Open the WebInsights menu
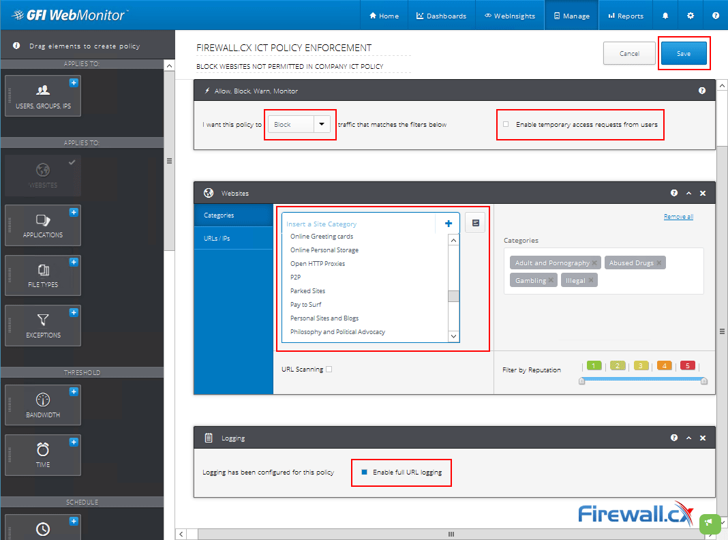The width and height of the screenshot is (728, 540). click(509, 16)
